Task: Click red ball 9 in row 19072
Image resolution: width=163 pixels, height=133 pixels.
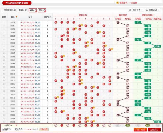Action: (x=110, y=77)
